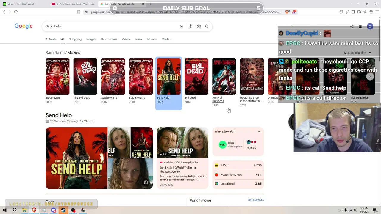Open the Hulu subscription watch option

(231, 145)
